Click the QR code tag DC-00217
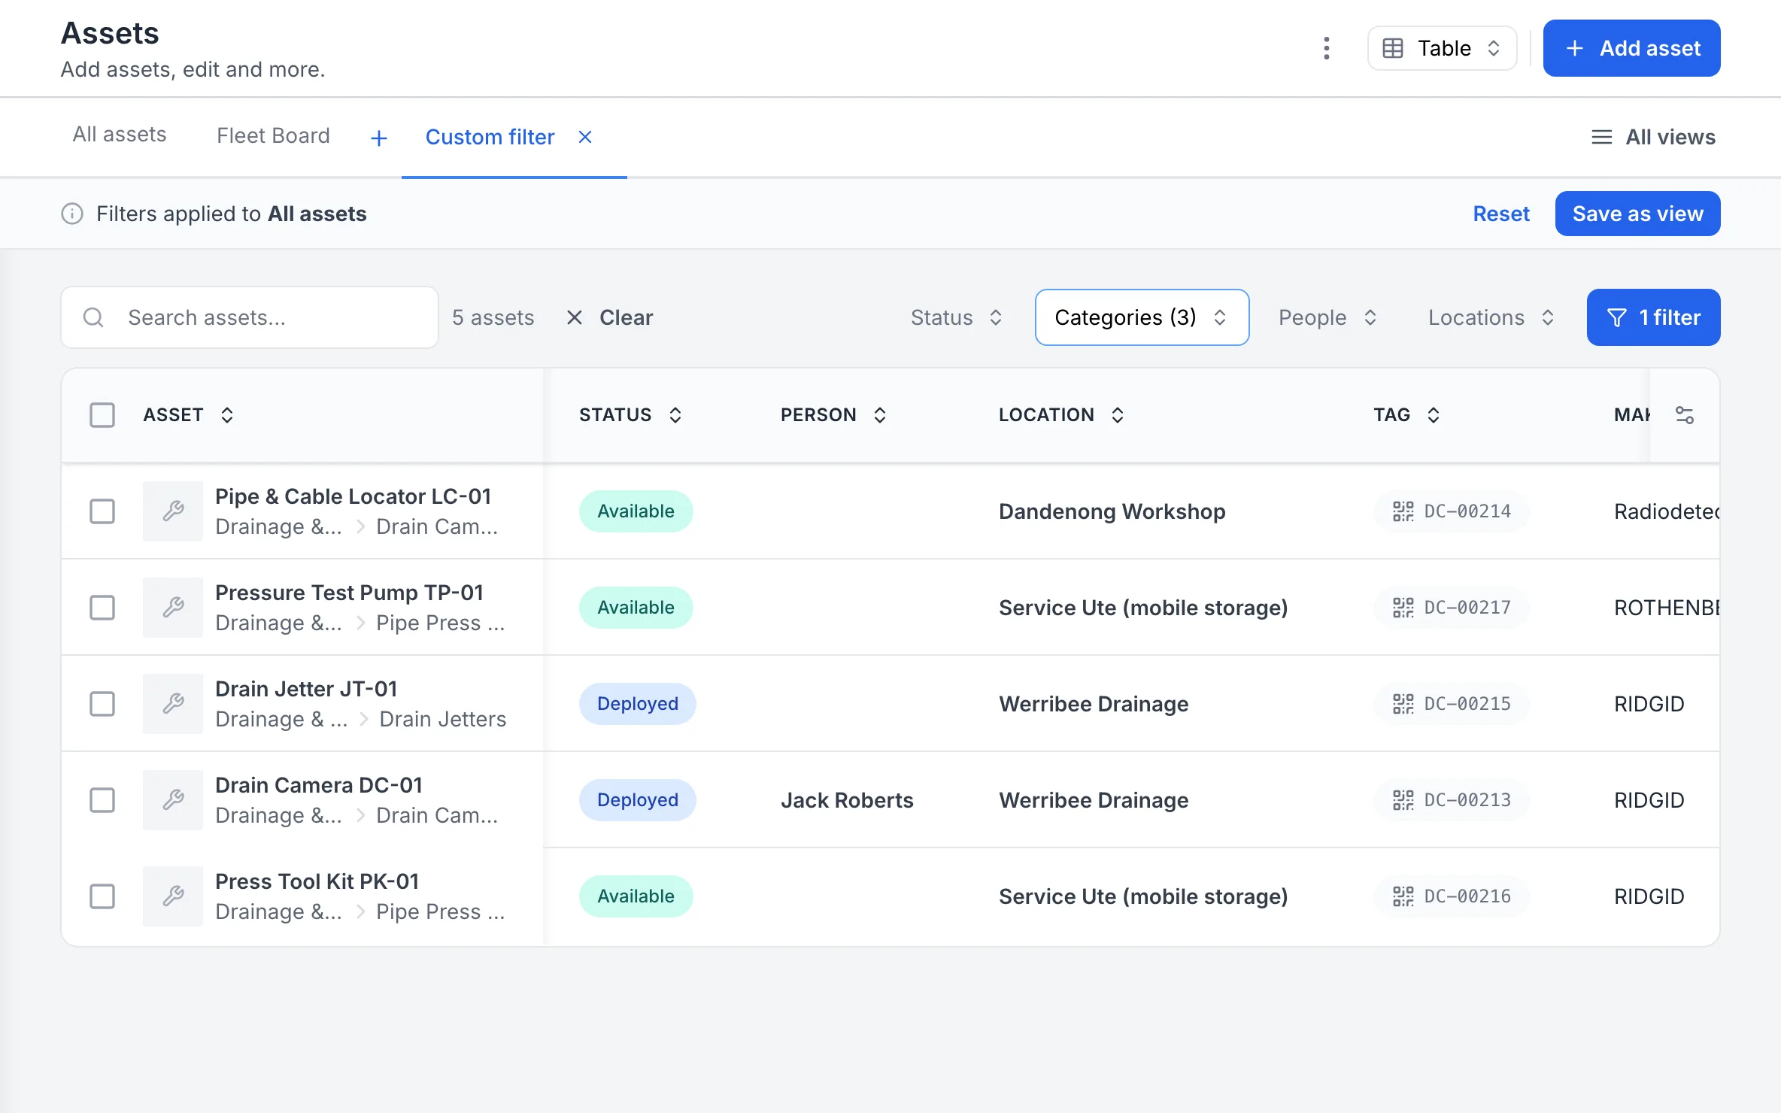The height and width of the screenshot is (1113, 1781). coord(1452,608)
